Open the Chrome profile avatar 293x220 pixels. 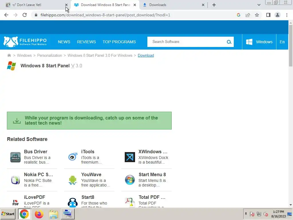coord(278,15)
